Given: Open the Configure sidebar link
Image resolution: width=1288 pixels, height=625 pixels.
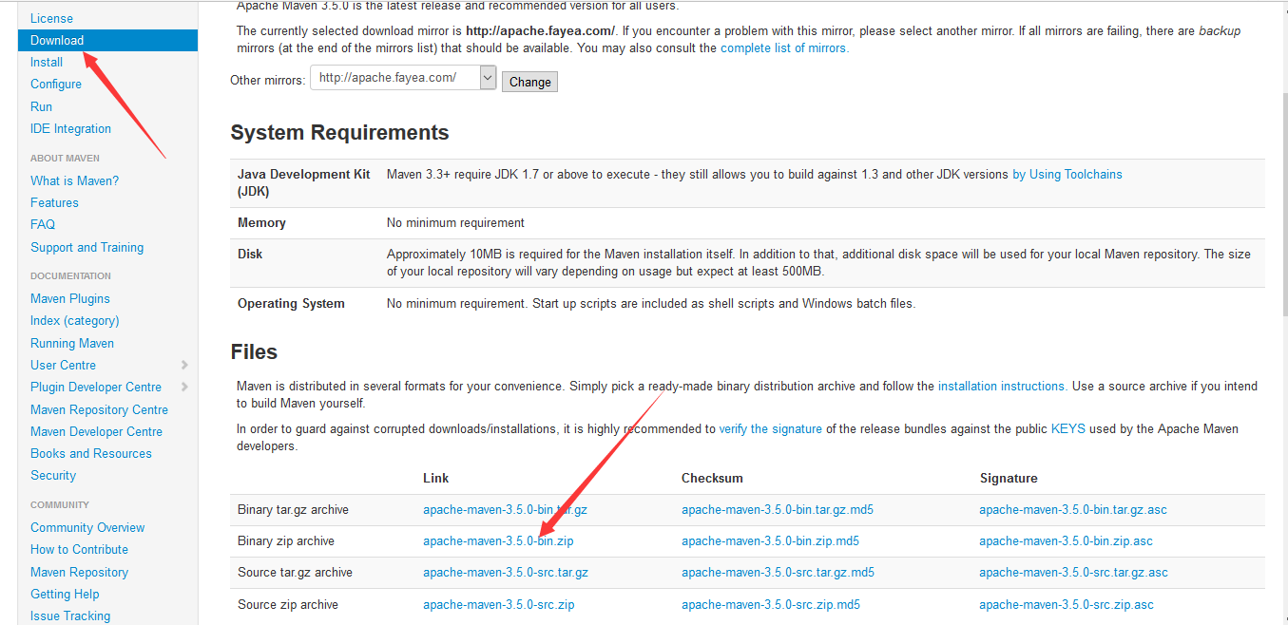Looking at the screenshot, I should click(56, 84).
